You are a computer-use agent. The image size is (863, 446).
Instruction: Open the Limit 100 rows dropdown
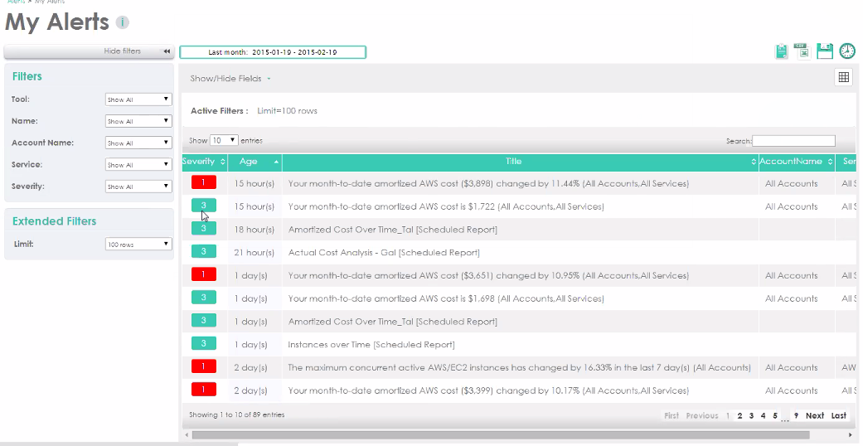point(138,245)
